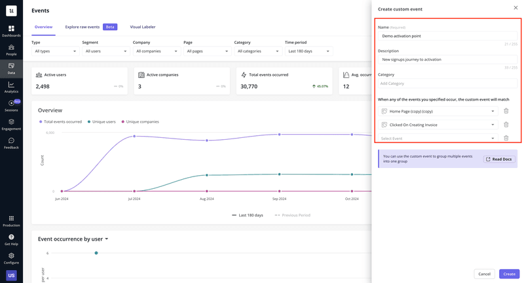Open the Company filter dropdown
524x283 pixels.
coord(157,51)
